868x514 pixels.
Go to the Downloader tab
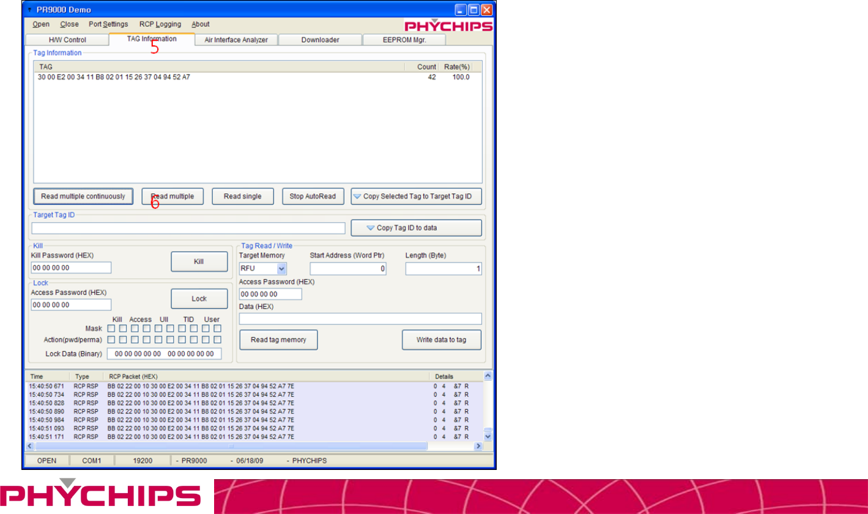pos(320,40)
